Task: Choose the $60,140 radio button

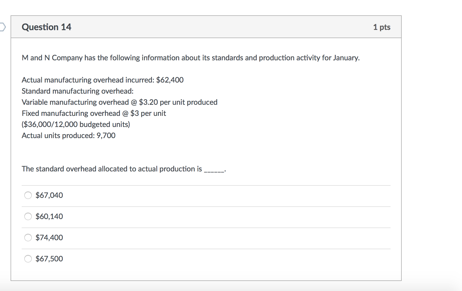Action: point(28,216)
